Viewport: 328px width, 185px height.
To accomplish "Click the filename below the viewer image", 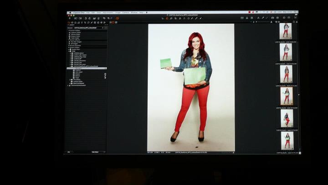I will tap(191, 153).
